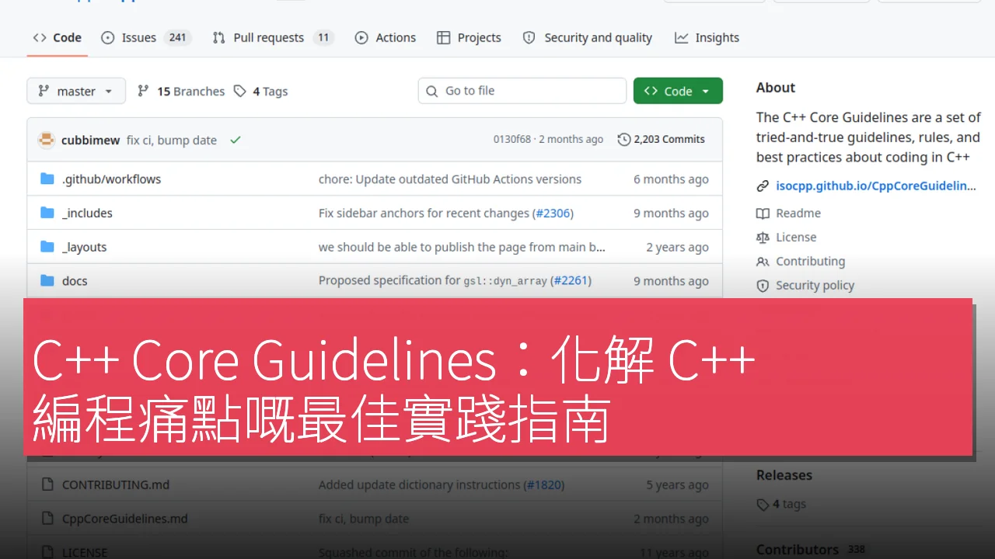995x559 pixels.
Task: Open the Releases section heading
Action: pos(784,475)
